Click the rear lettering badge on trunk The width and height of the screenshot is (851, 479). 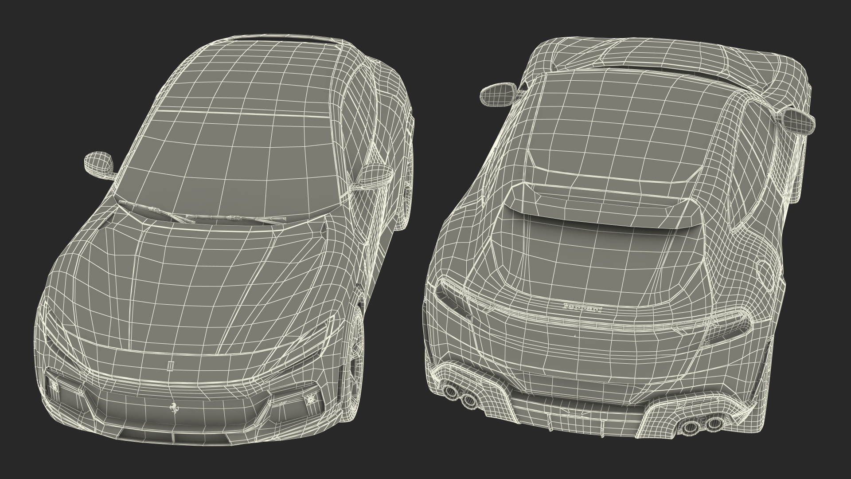coord(582,307)
